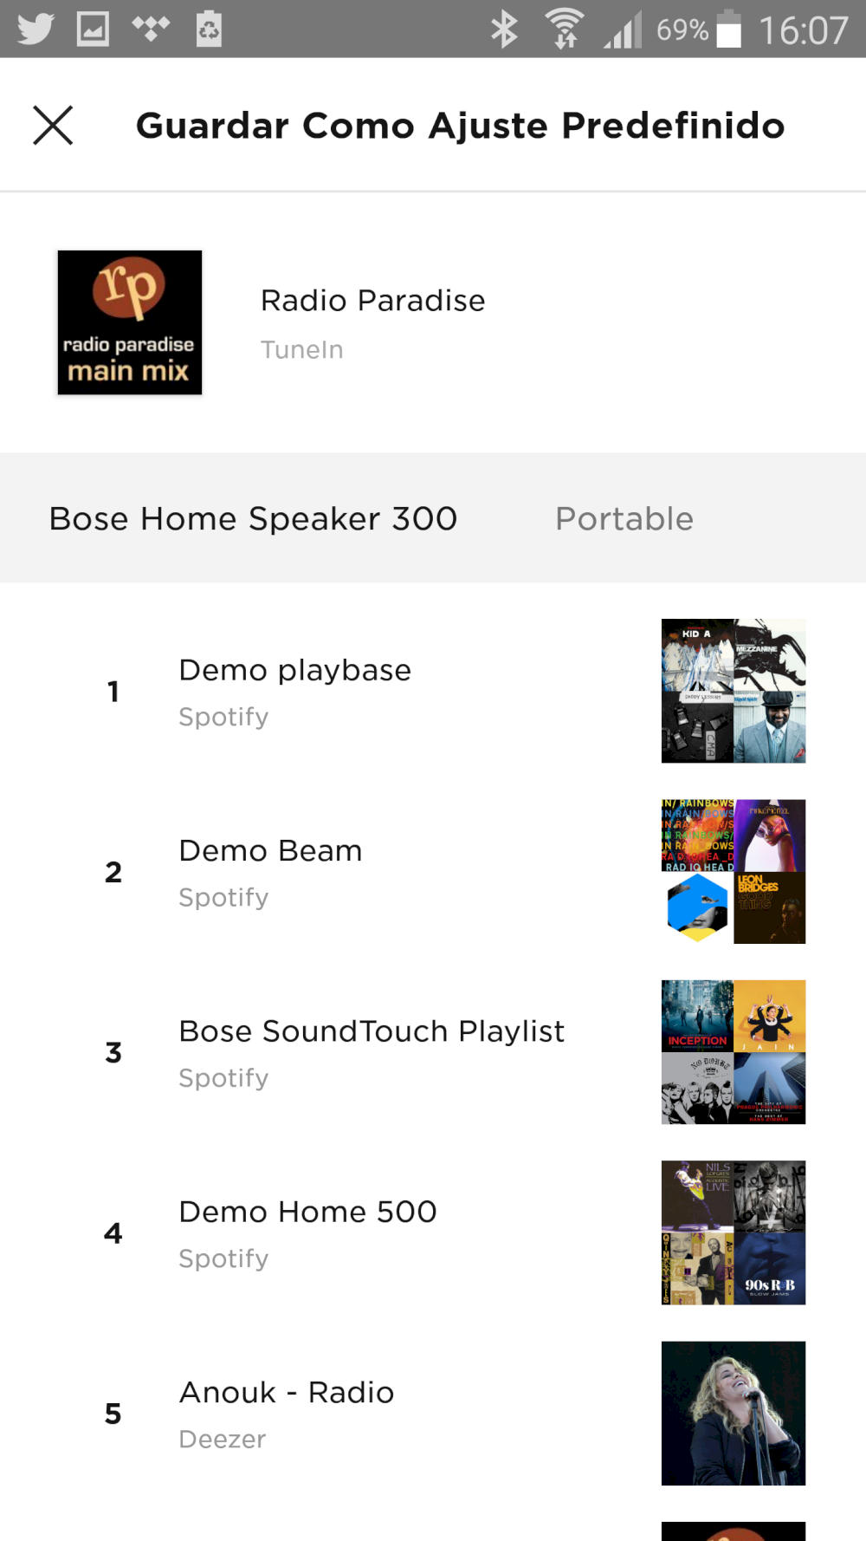Select the Anouk - Radio preset
Screen dimensions: 866x1541
click(286, 1413)
